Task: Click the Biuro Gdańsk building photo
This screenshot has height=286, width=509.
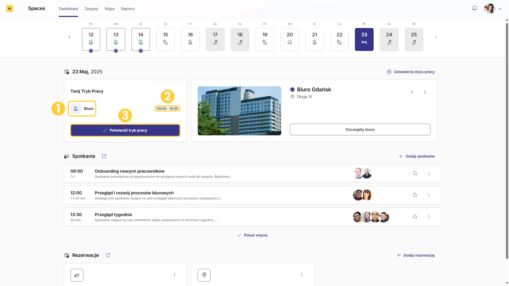Action: tap(239, 111)
